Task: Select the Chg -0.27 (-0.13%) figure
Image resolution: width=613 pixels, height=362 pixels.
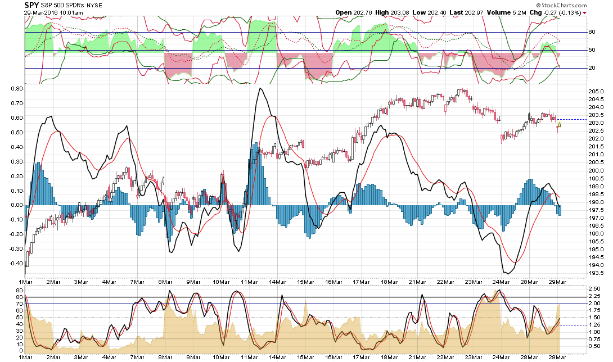Action: click(555, 12)
